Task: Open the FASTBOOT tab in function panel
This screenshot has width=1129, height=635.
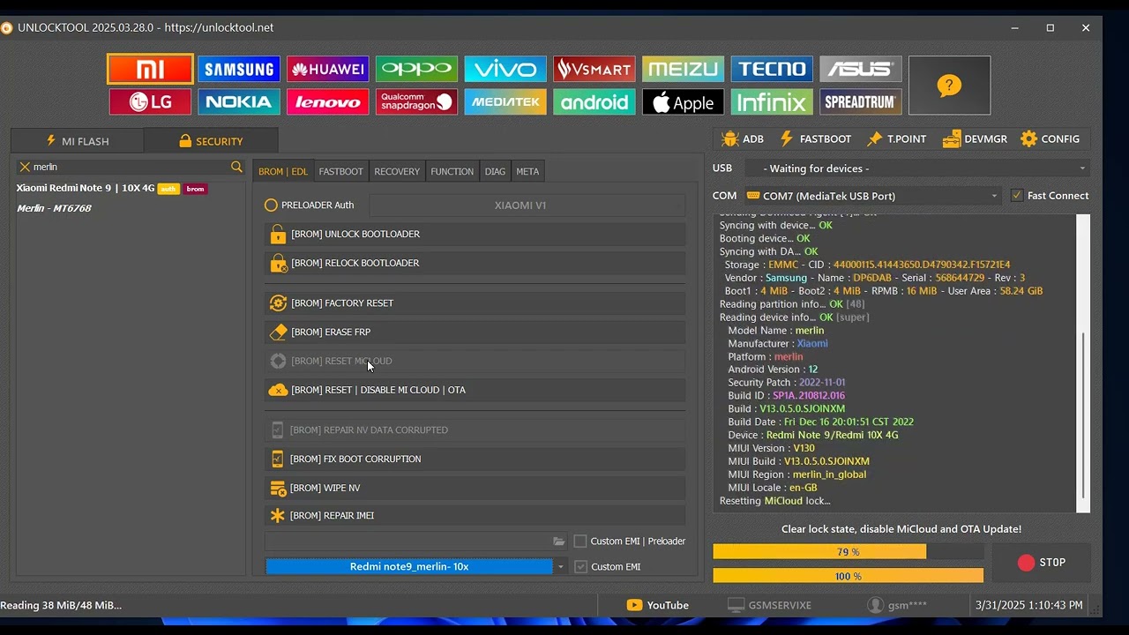Action: 340,172
